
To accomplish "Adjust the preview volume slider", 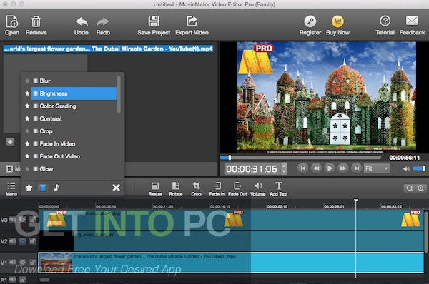I will point(419,168).
